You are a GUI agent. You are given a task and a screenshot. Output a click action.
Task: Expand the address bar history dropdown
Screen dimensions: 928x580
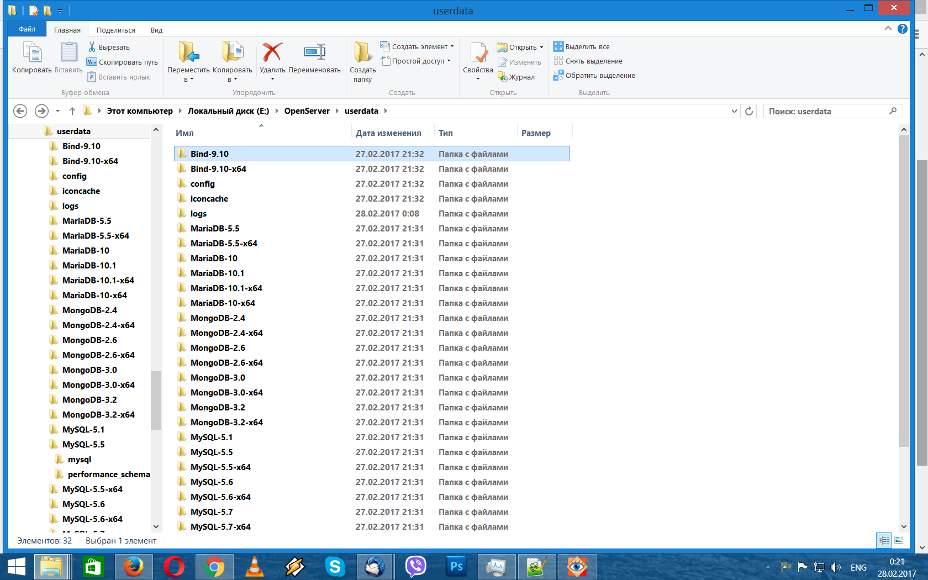coord(734,111)
